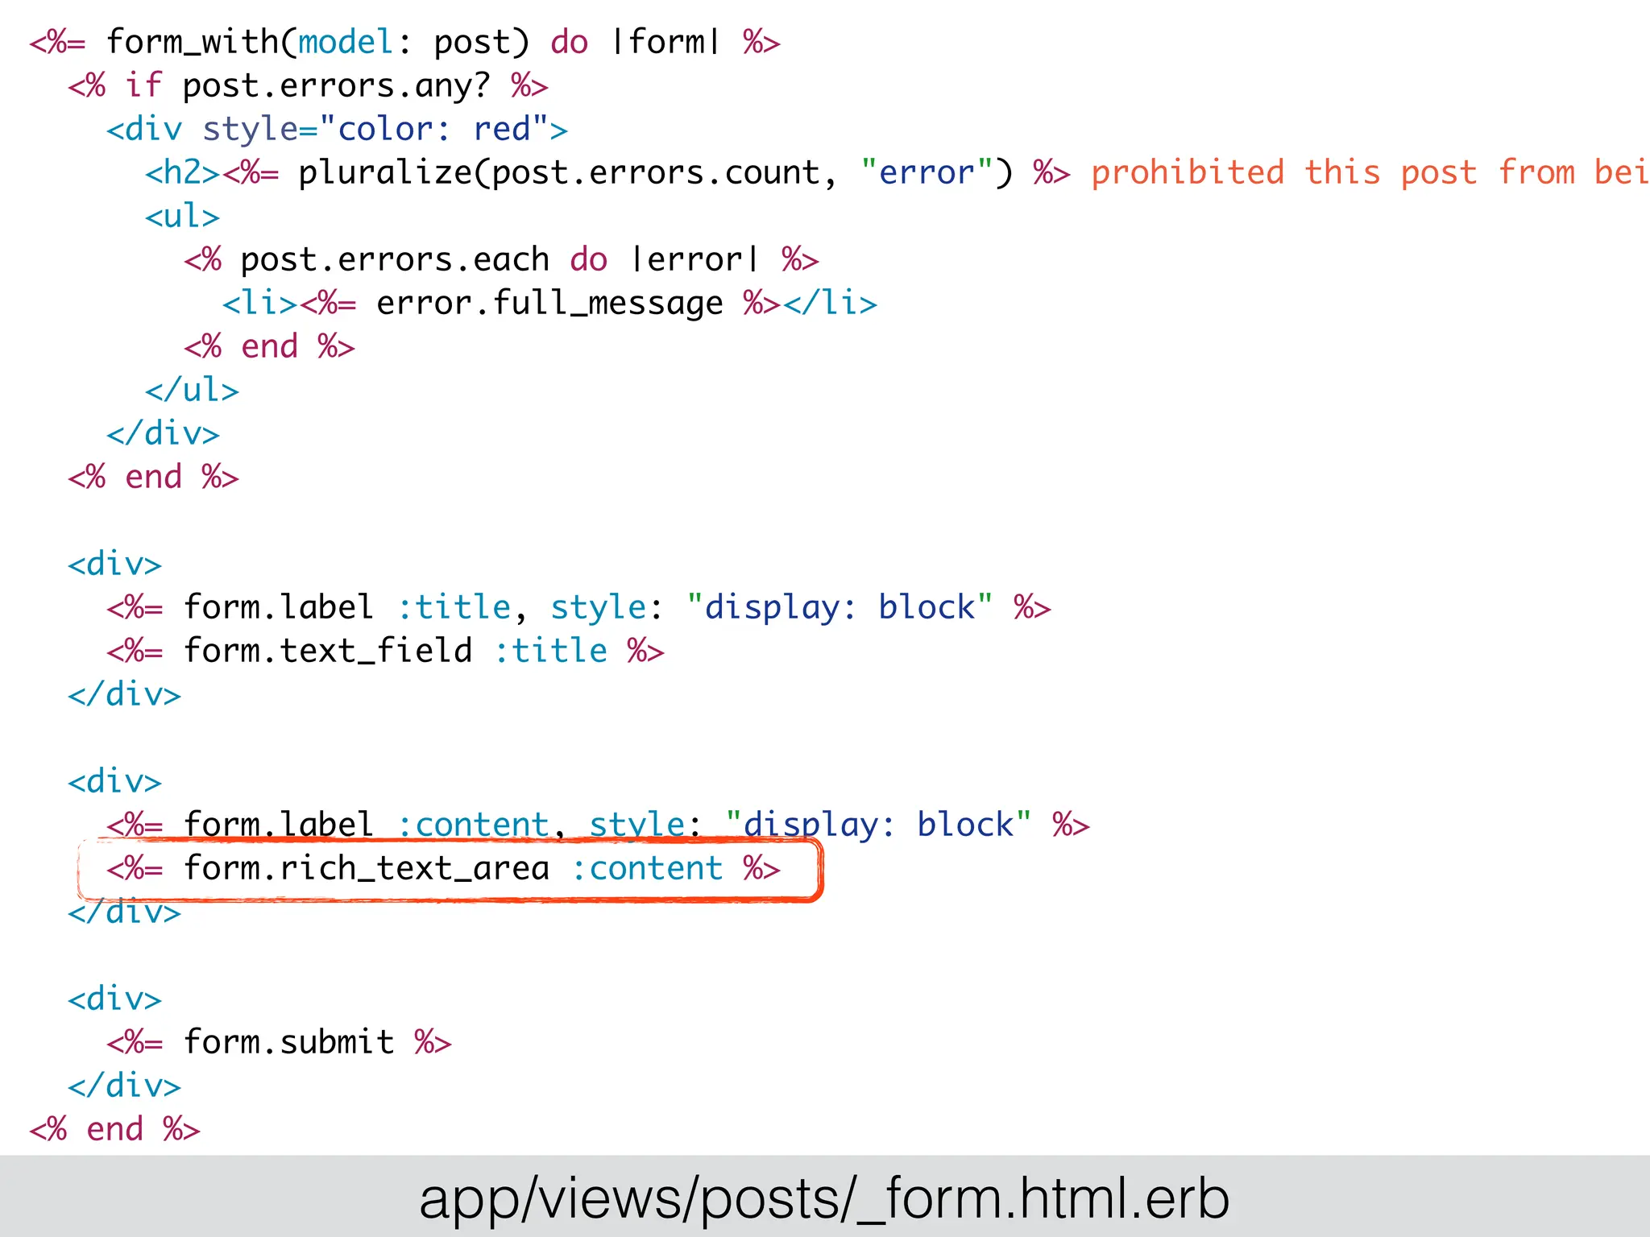Click the app/views/posts/_form.html.erb caption

824,1200
